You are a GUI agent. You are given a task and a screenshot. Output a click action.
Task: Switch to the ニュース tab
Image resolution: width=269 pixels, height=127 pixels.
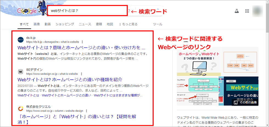point(85,24)
